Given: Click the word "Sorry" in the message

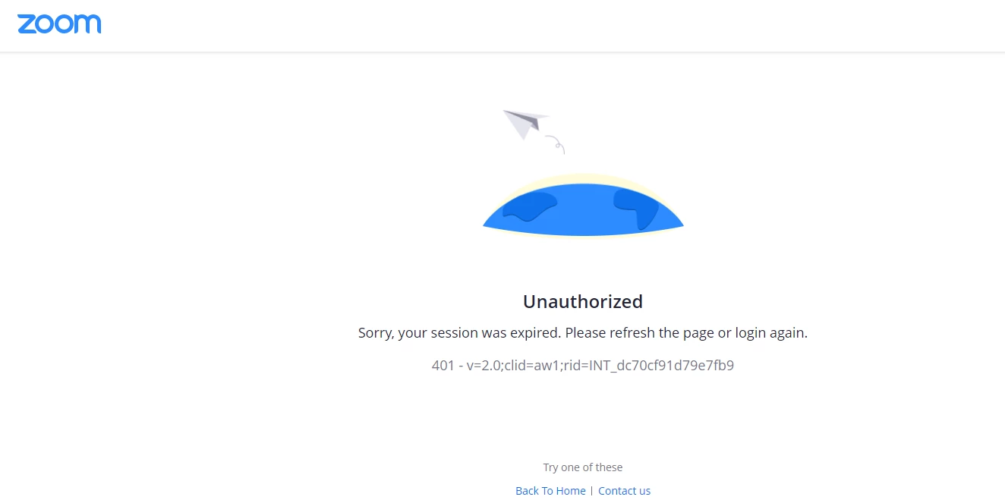Looking at the screenshot, I should pos(376,332).
